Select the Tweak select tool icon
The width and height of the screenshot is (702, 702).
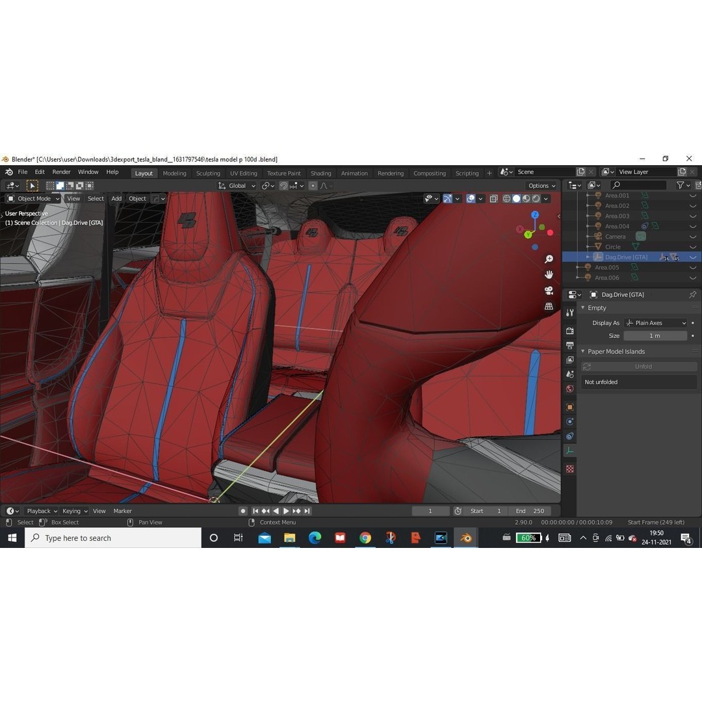[x=32, y=185]
